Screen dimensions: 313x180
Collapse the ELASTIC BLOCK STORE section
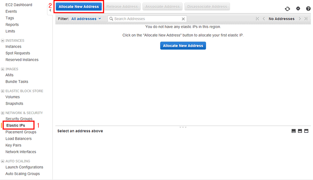point(3,91)
